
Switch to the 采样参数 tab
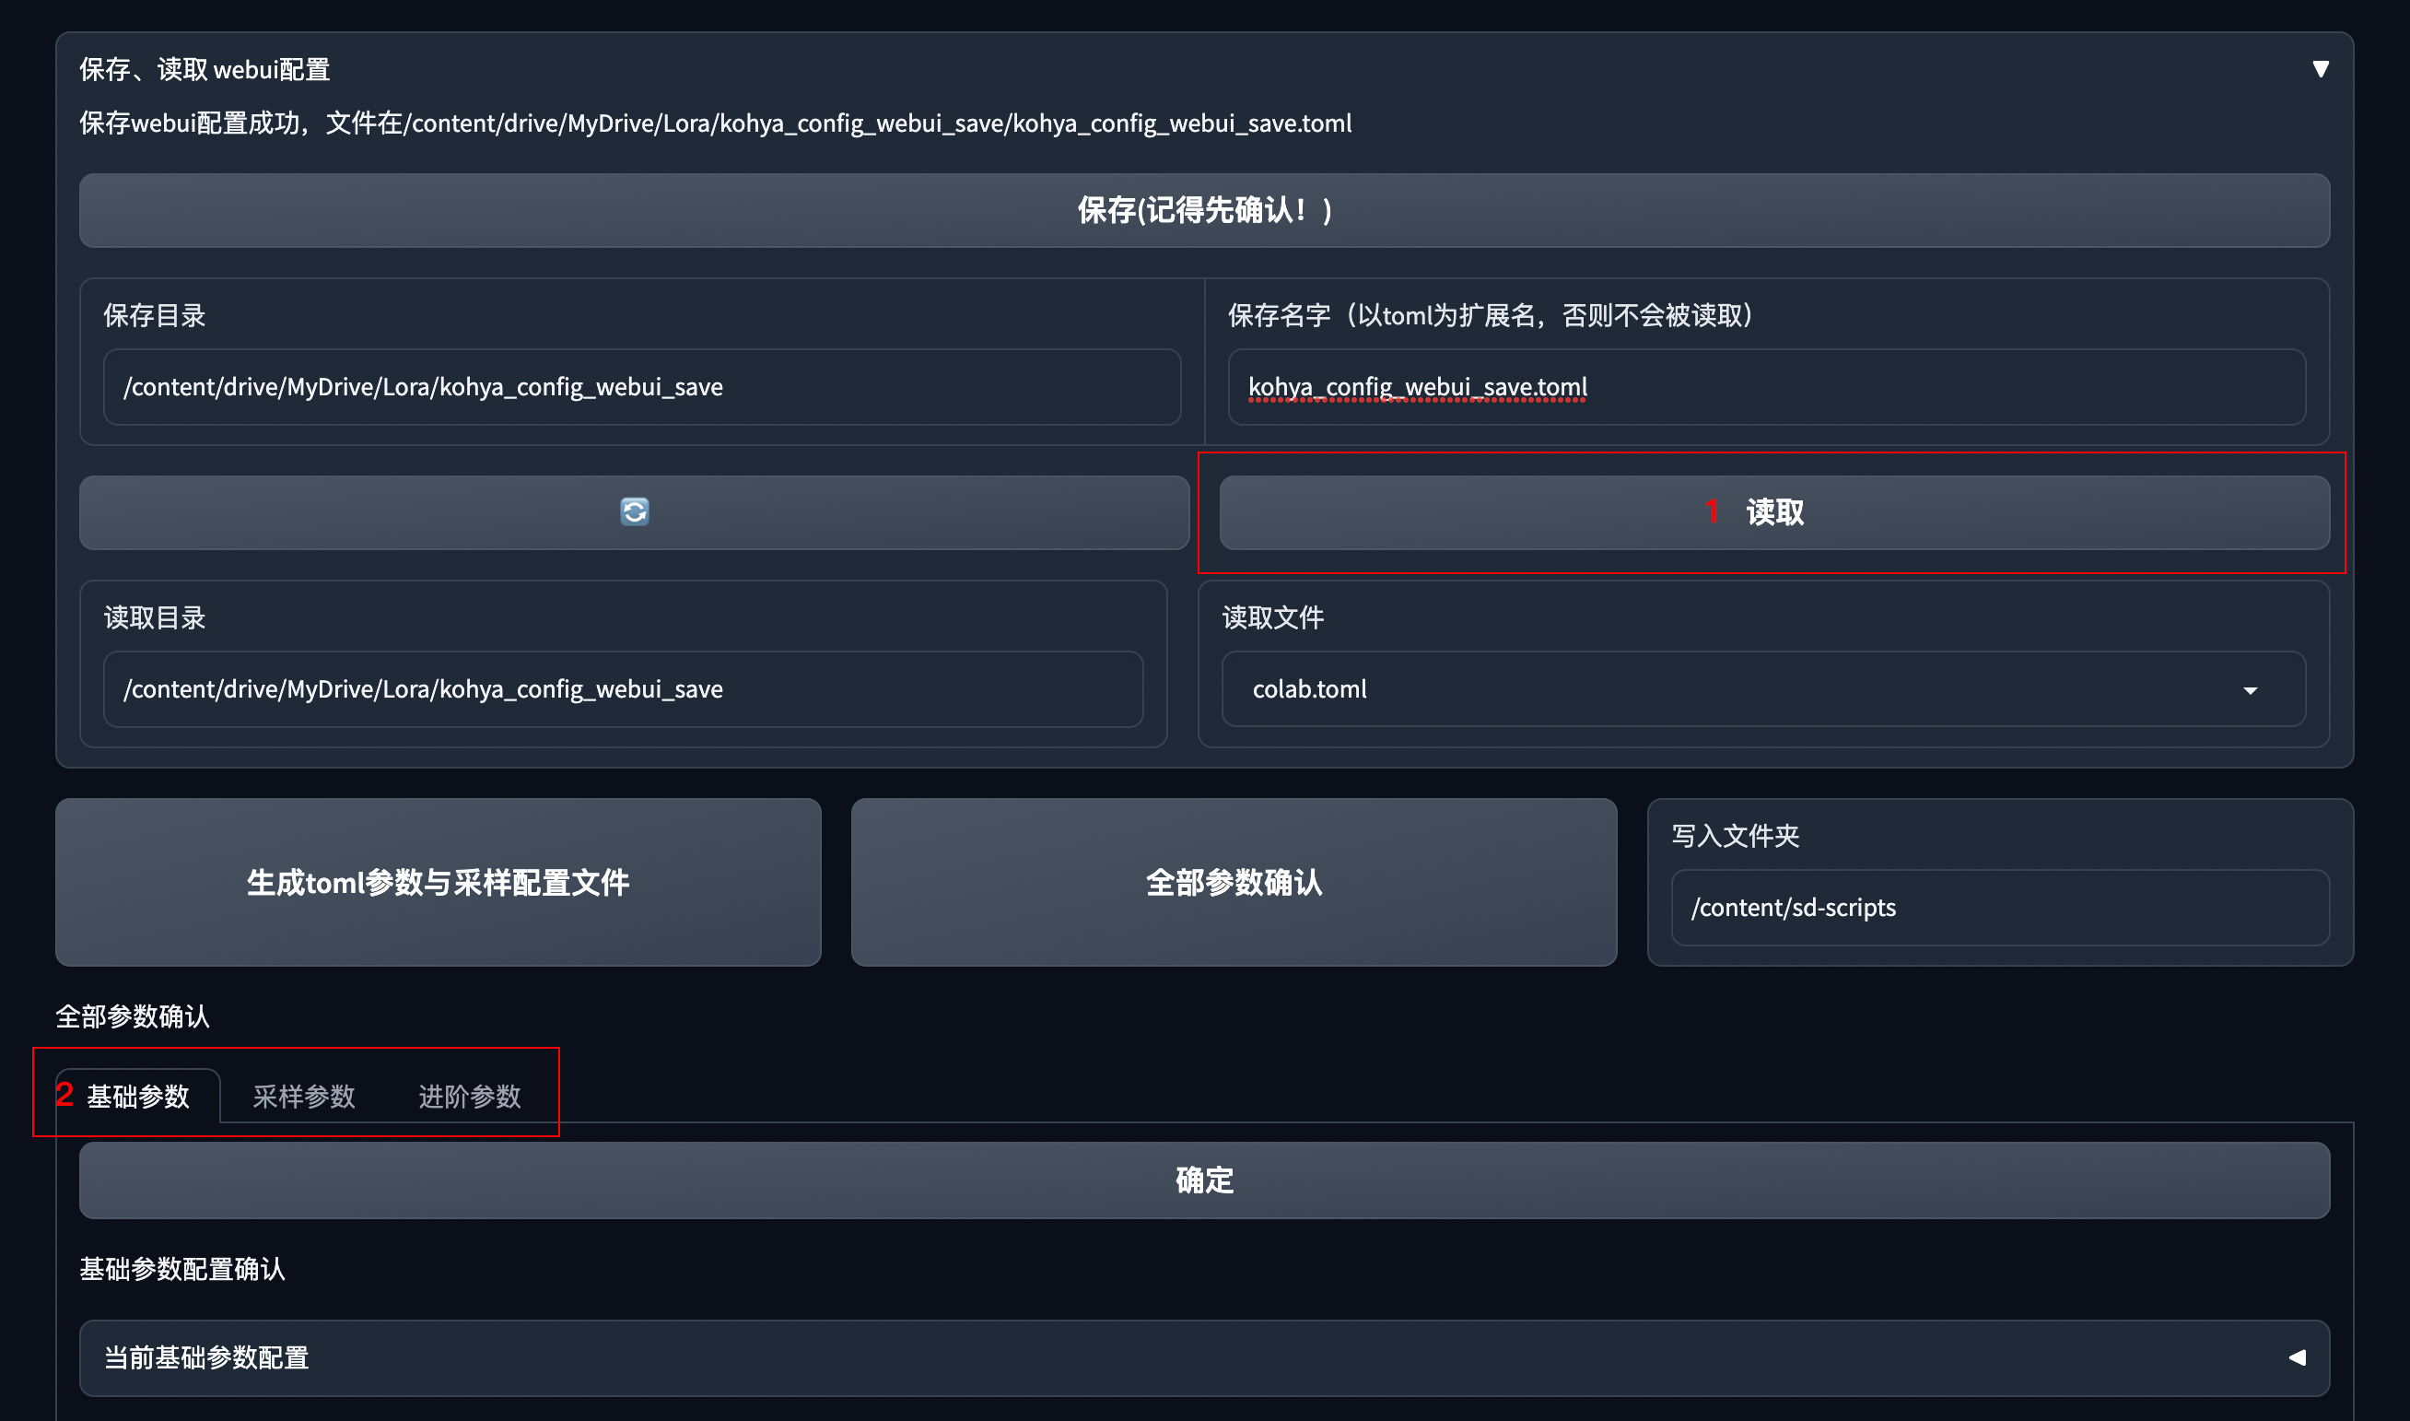coord(303,1097)
